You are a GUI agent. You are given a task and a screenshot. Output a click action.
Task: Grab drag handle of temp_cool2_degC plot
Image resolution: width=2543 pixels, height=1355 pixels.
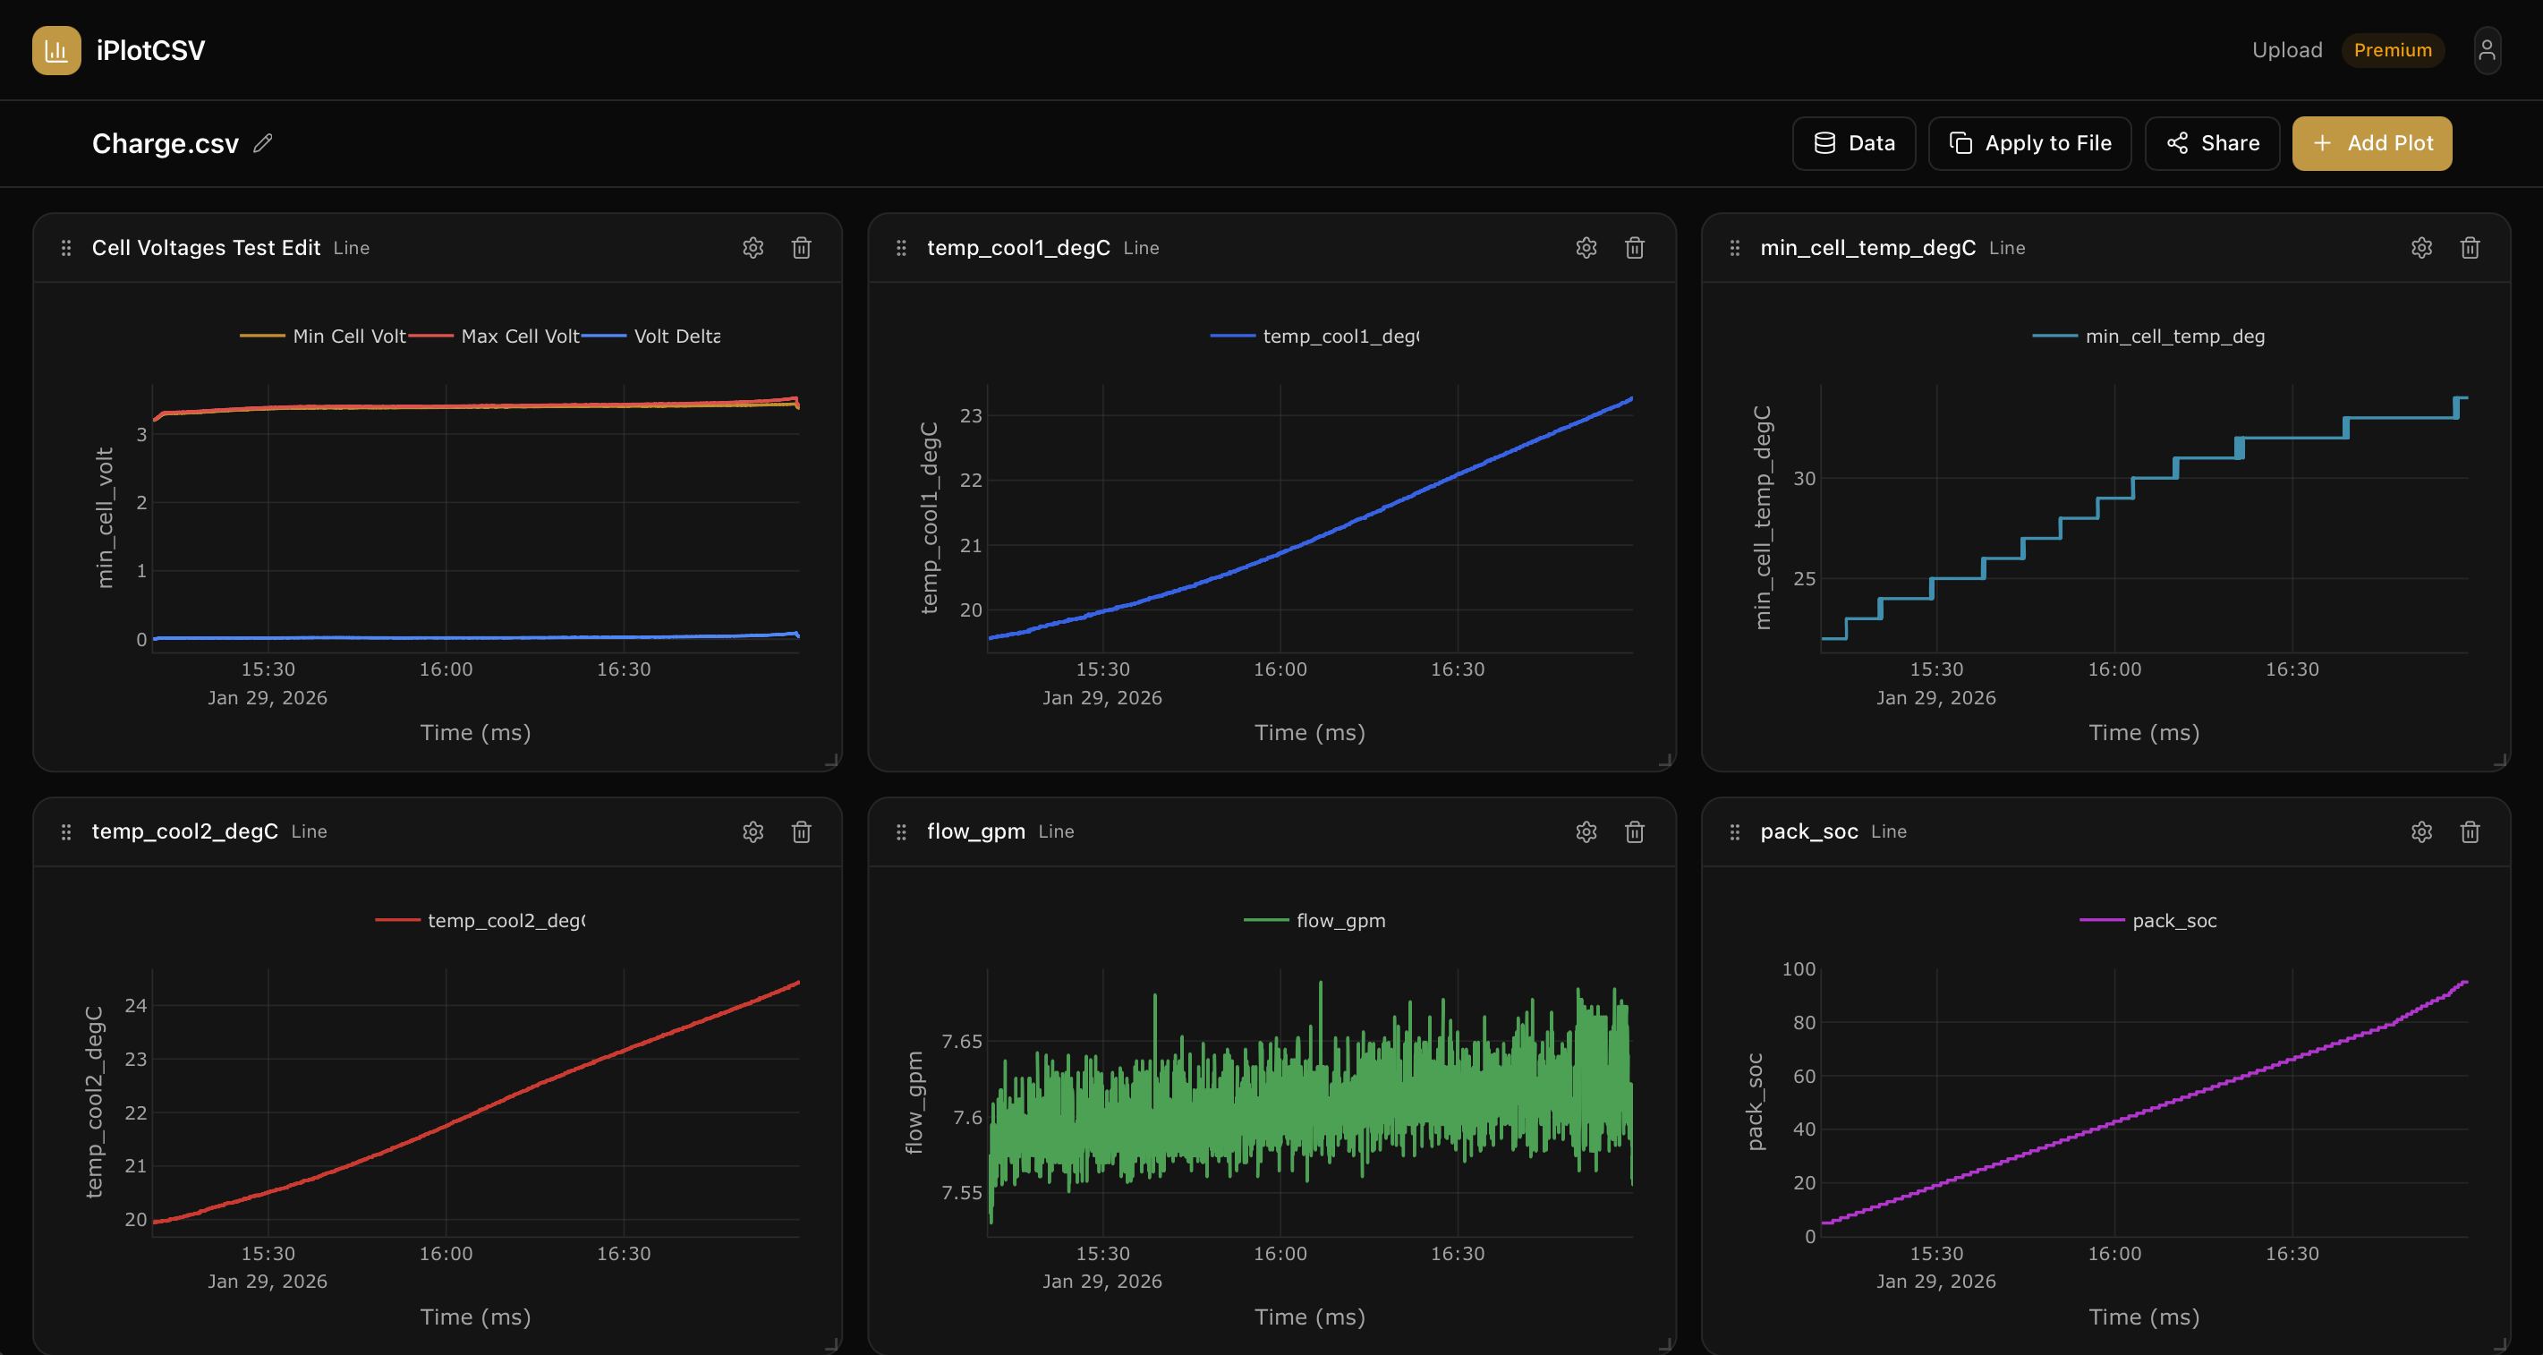tap(66, 831)
